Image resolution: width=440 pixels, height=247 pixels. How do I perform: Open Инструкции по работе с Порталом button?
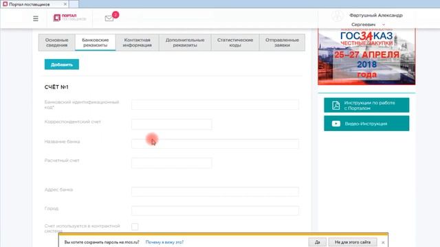coord(366,105)
